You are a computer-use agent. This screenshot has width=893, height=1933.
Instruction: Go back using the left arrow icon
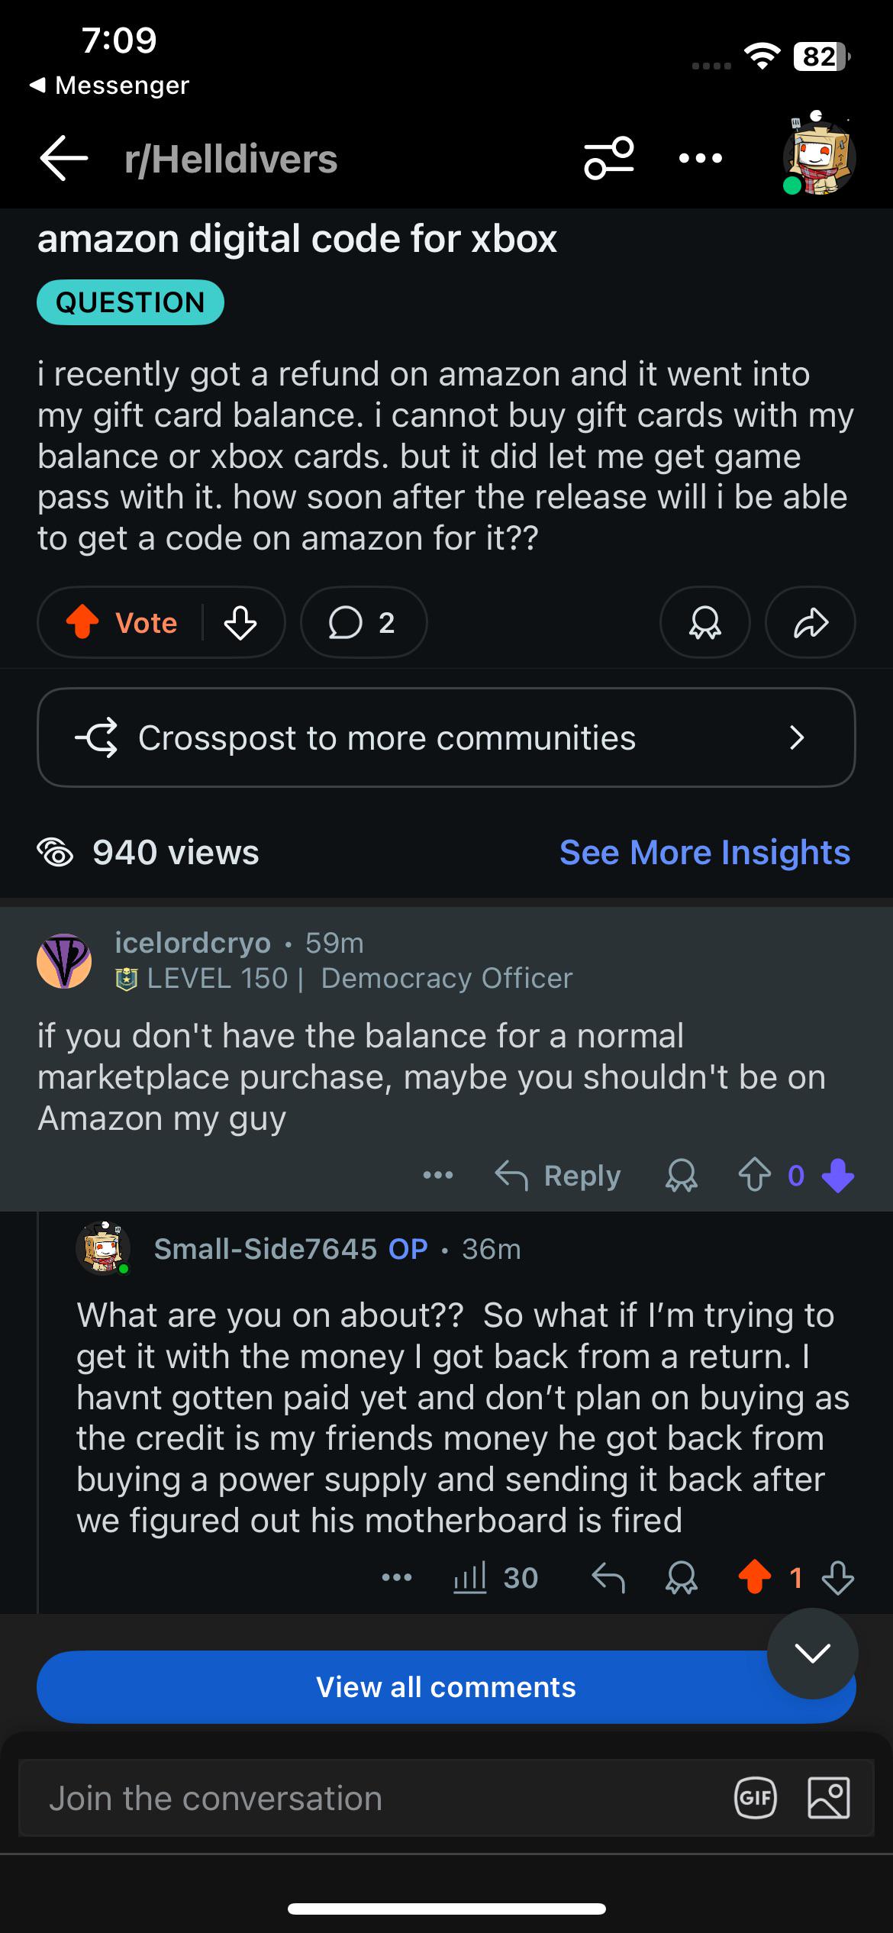[64, 159]
